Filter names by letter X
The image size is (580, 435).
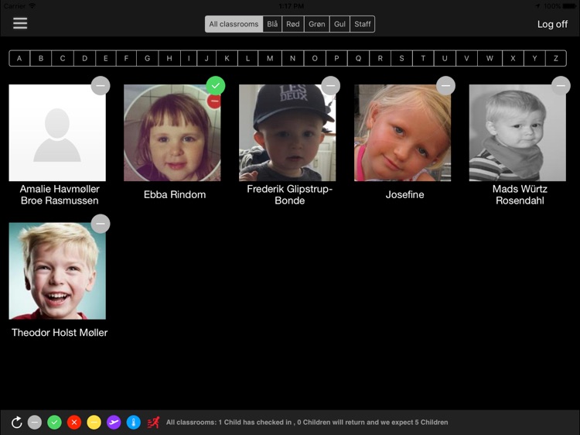[513, 59]
